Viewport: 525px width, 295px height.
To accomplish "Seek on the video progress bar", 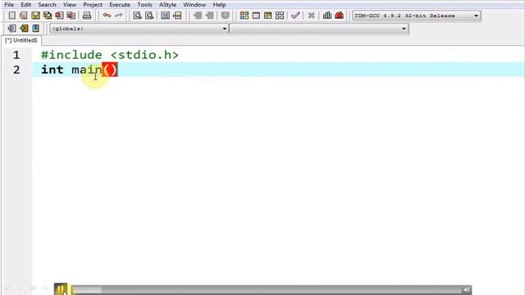I will point(265,290).
